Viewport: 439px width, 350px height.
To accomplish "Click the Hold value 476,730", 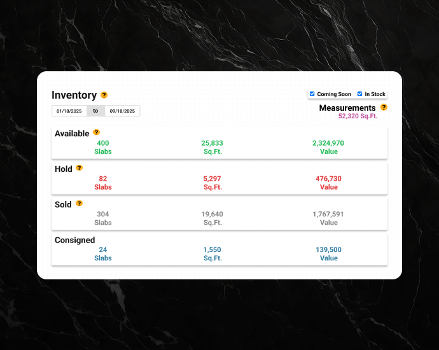I will click(x=328, y=179).
